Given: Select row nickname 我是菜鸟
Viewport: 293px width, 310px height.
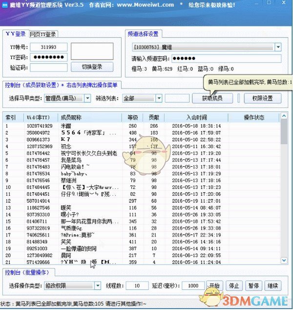Looking at the screenshot, I should point(142,160).
